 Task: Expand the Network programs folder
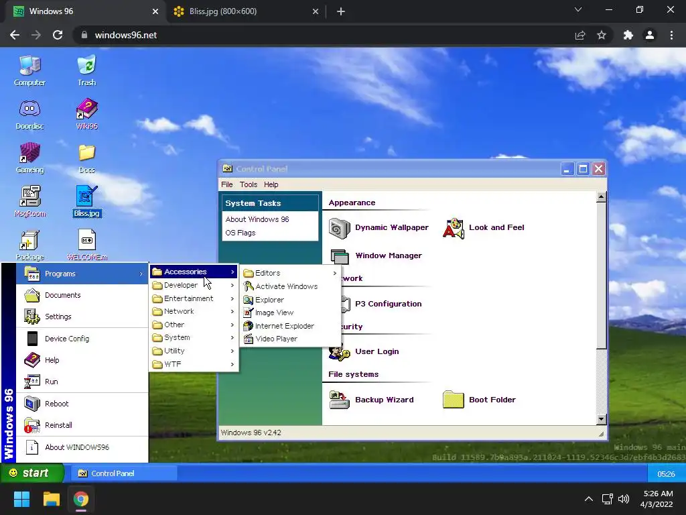(x=194, y=311)
